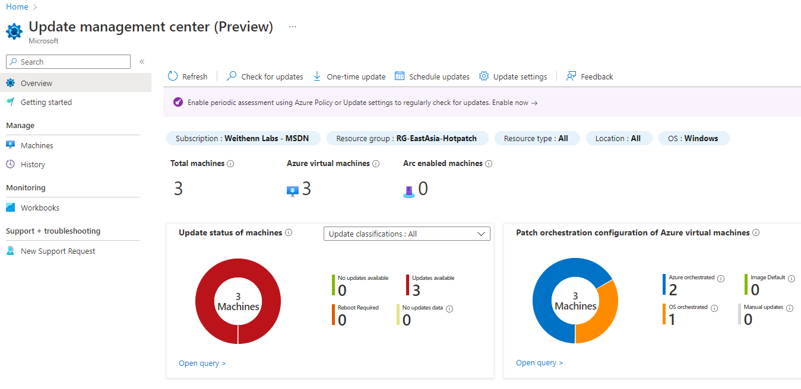Open the OS filter pill
This screenshot has width=801, height=389.
click(x=693, y=138)
